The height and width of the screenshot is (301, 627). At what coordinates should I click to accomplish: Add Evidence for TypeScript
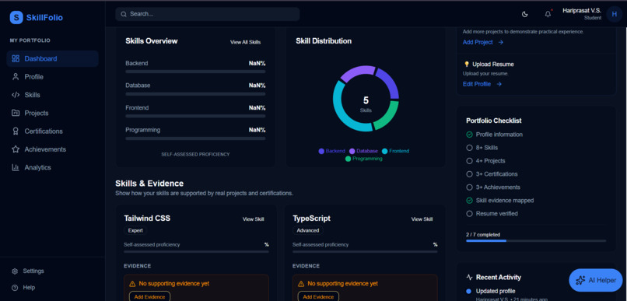[x=318, y=297]
